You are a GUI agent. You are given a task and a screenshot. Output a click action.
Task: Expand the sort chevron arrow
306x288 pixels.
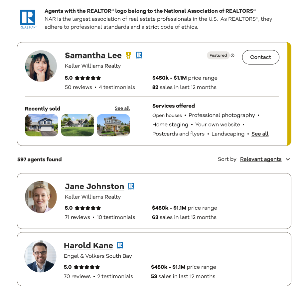coord(288,159)
